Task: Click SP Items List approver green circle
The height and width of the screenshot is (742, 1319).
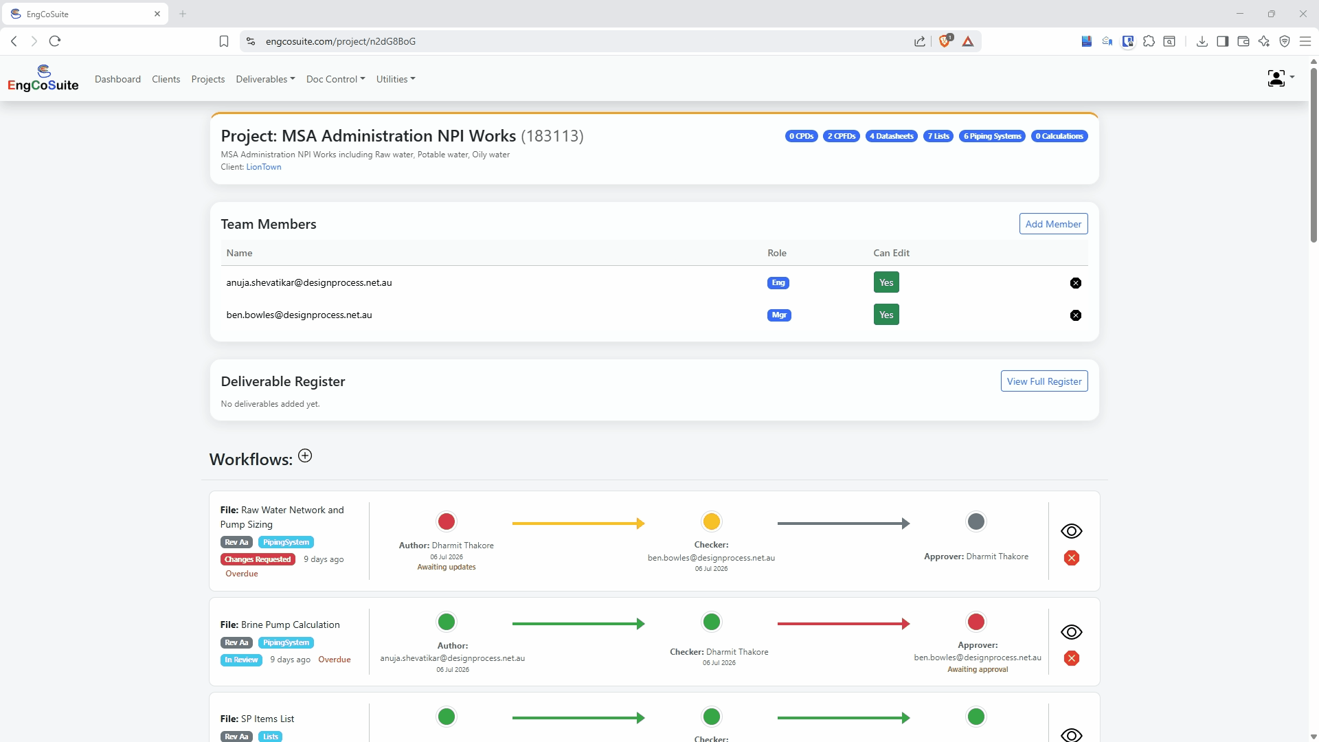Action: pyautogui.click(x=976, y=717)
